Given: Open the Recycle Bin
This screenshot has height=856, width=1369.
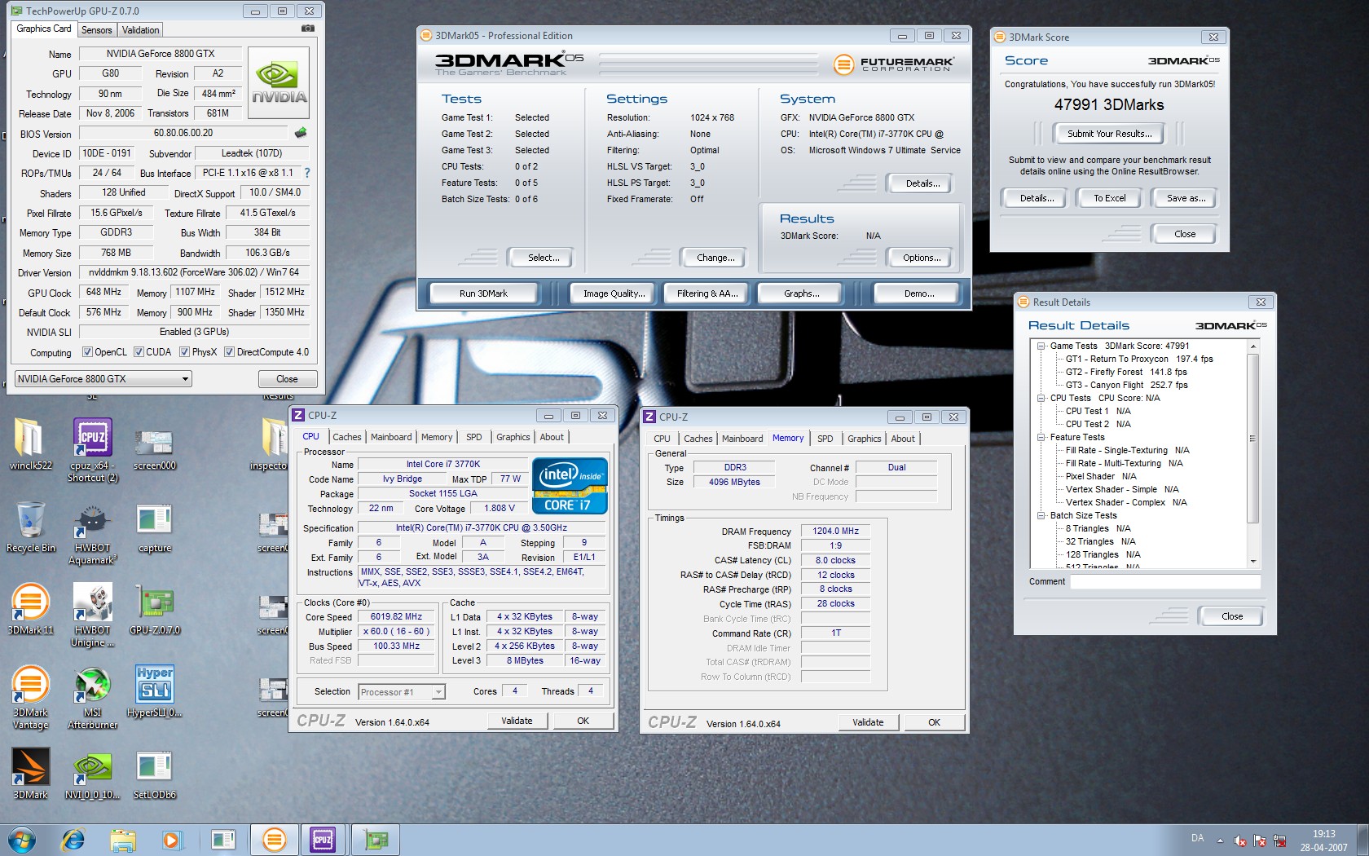Looking at the screenshot, I should pyautogui.click(x=30, y=527).
